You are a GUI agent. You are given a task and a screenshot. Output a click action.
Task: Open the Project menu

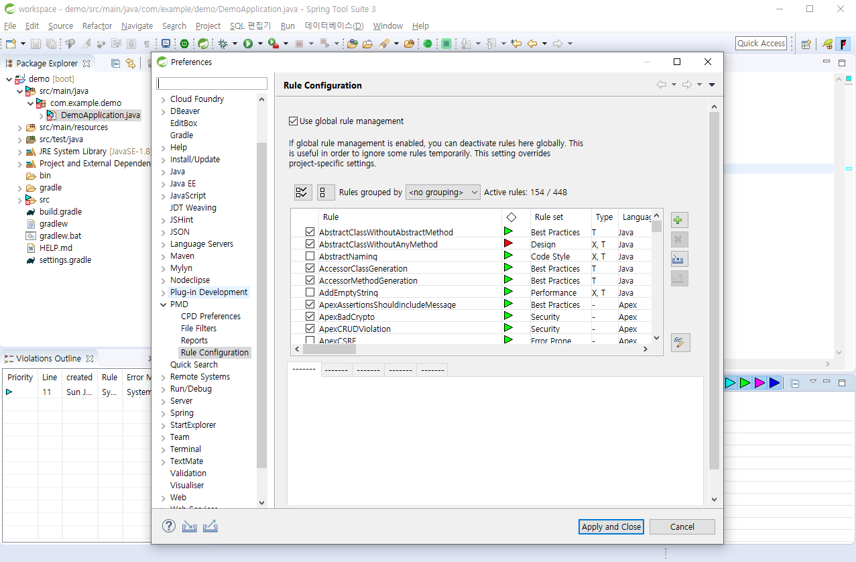[208, 25]
